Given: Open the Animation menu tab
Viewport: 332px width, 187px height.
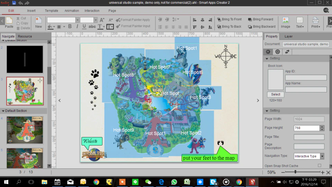Looking at the screenshot, I should tap(72, 11).
